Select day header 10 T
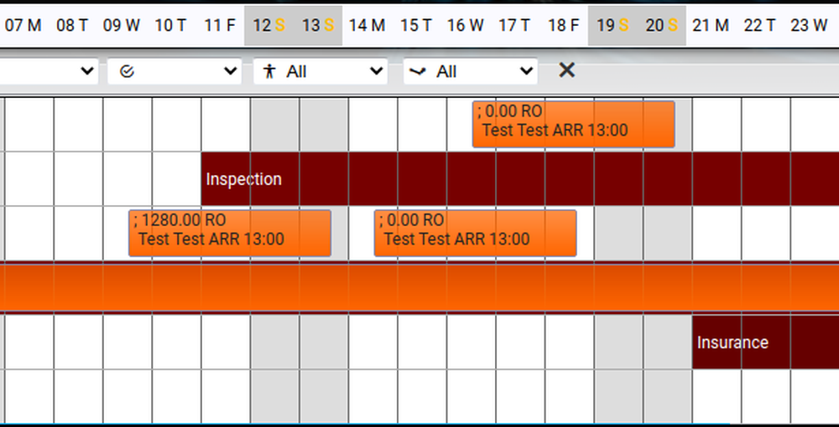 pyautogui.click(x=170, y=25)
